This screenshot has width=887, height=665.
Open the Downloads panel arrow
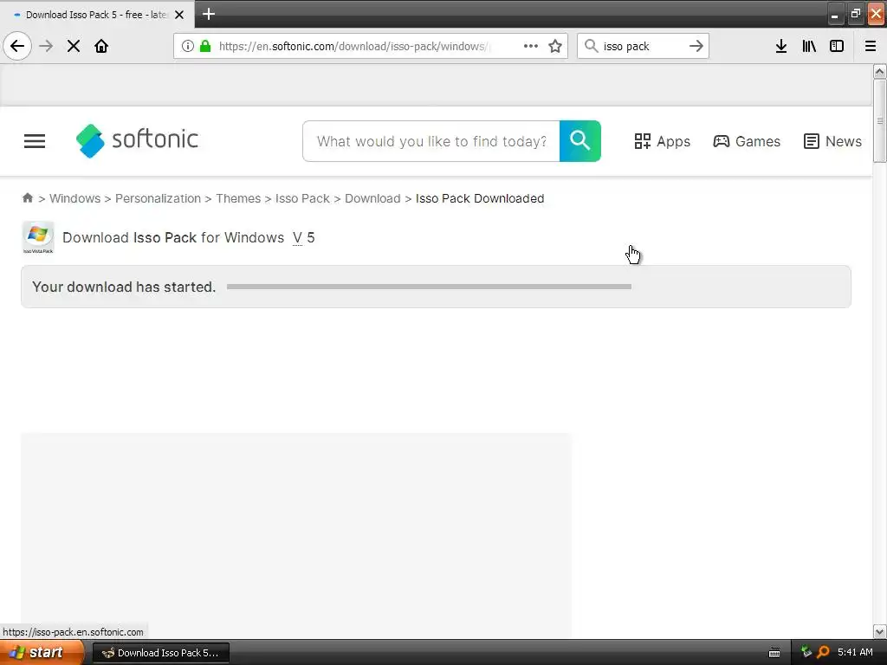pyautogui.click(x=781, y=46)
